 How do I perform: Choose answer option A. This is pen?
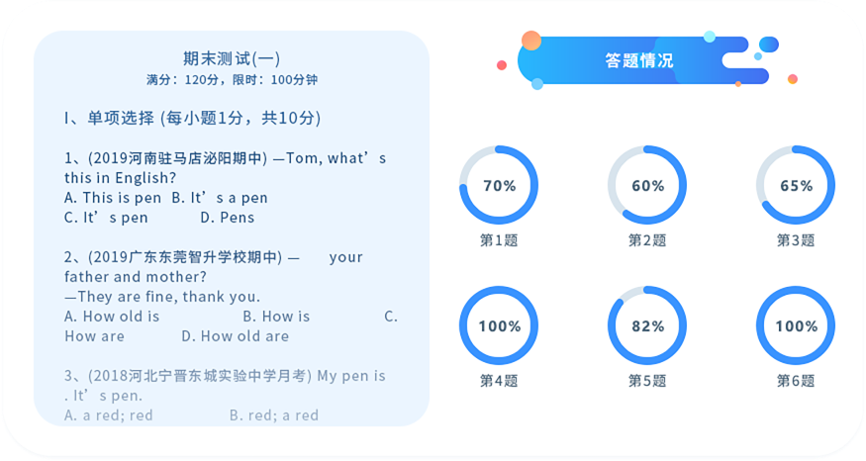coord(113,198)
